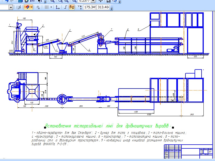Viewport: 215px width, 161px height.
Task: Click the X coordinate field showing 175.349
Action: (x=90, y=7)
